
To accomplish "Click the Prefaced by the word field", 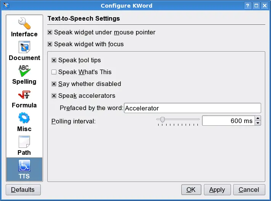I will (192, 108).
